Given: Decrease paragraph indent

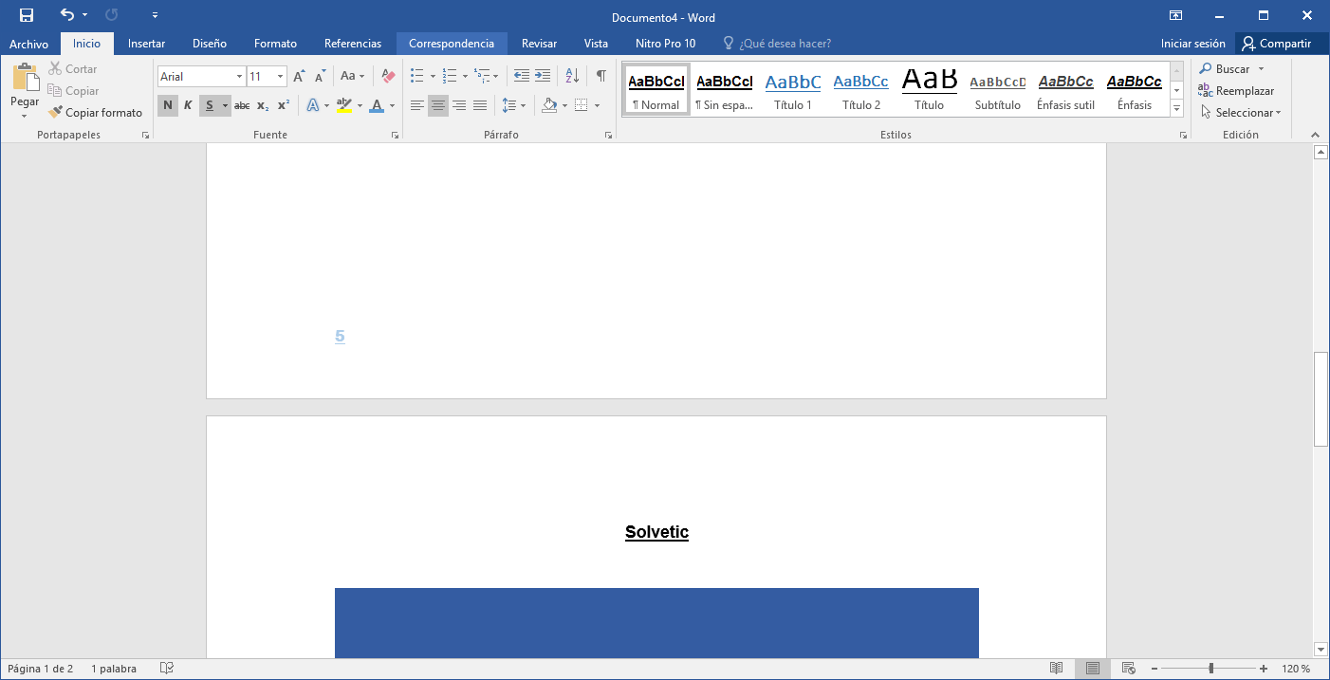Looking at the screenshot, I should [x=522, y=77].
